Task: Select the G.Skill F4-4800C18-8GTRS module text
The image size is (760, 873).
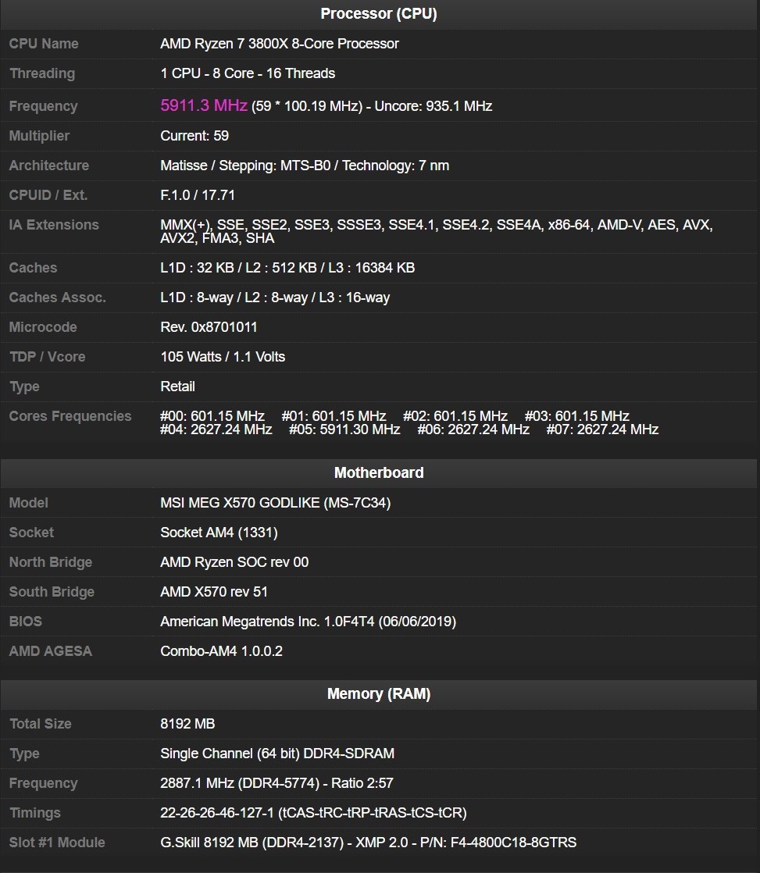Action: point(368,843)
